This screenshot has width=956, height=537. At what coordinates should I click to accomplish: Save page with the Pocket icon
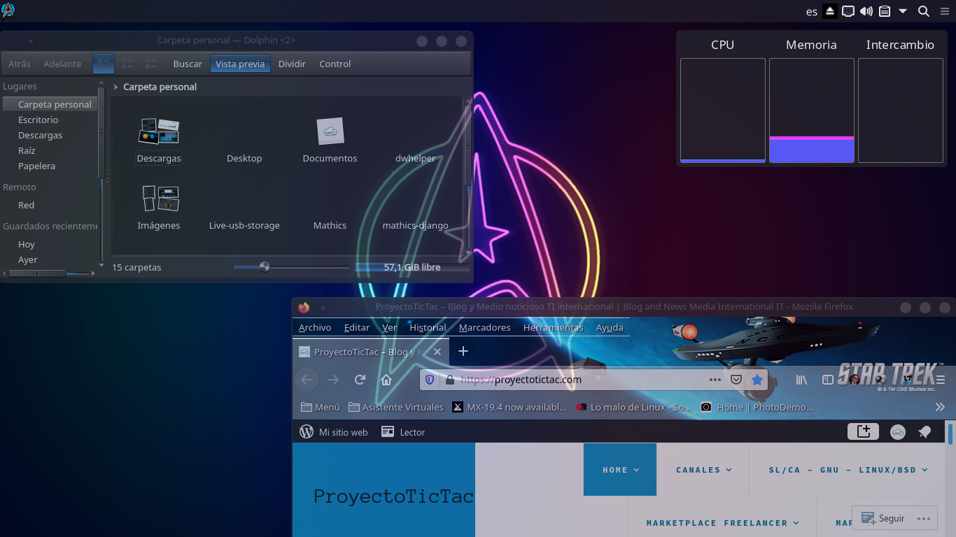[736, 380]
